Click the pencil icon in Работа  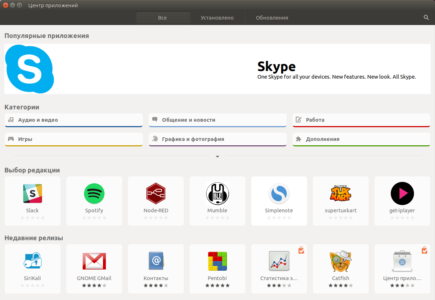pos(299,120)
